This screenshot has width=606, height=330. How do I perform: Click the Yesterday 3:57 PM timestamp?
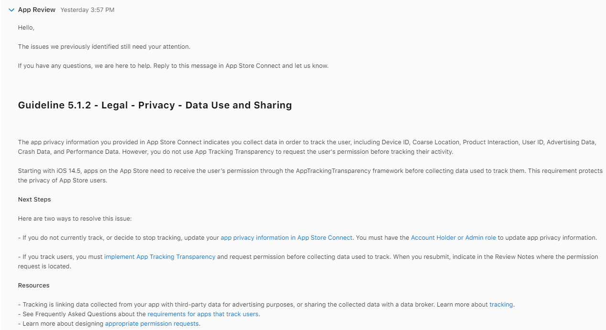coord(87,10)
